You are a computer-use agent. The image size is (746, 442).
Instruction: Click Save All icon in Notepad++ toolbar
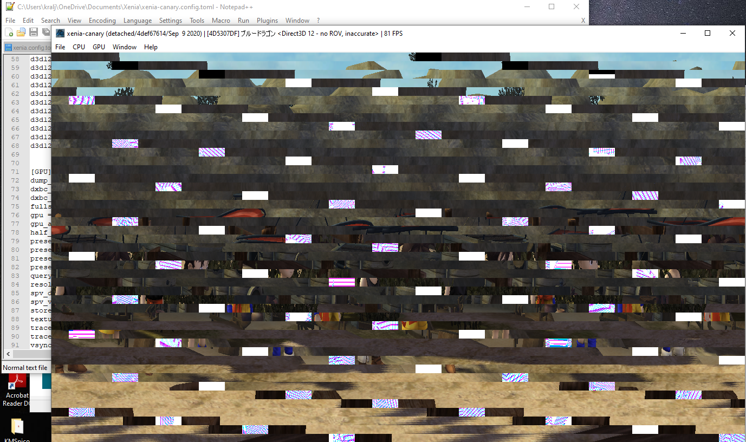(46, 32)
